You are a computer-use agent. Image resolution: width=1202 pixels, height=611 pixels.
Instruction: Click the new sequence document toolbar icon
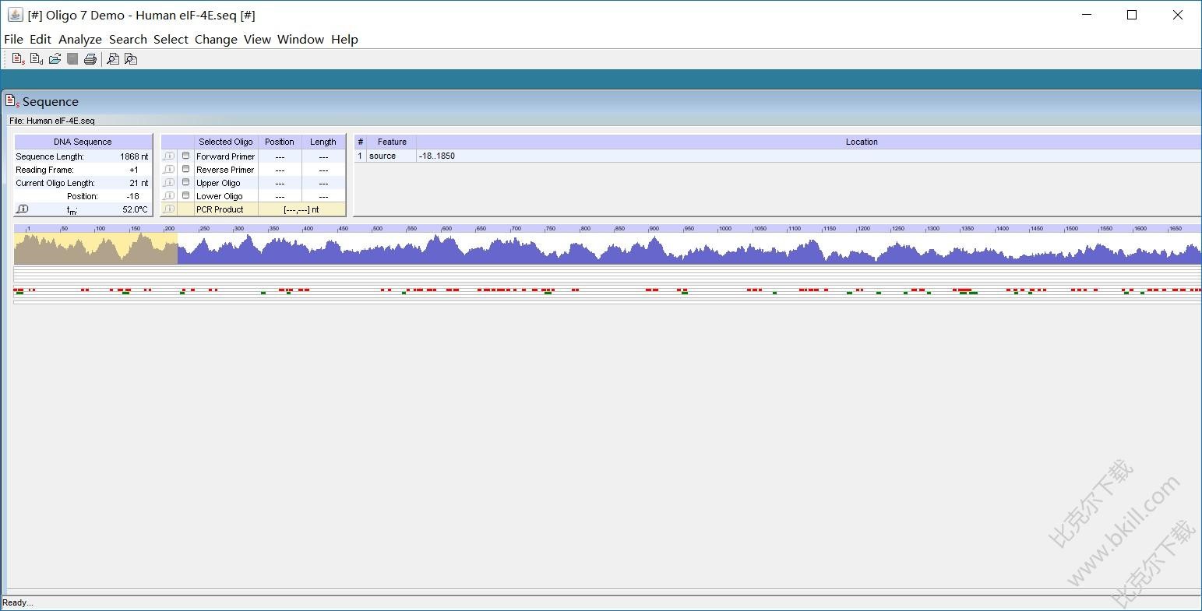(x=18, y=59)
